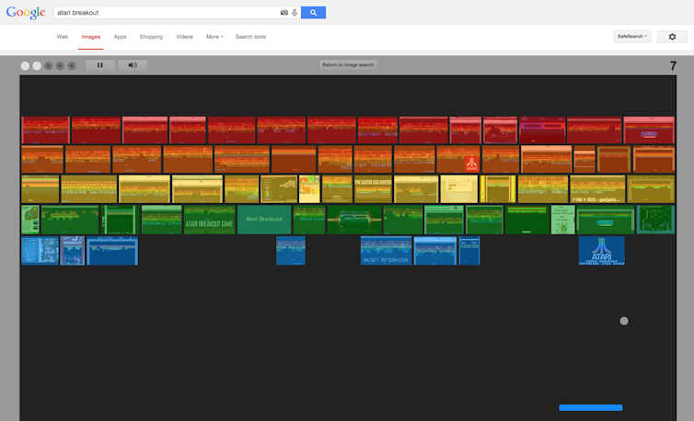This screenshot has width=694, height=421.
Task: Click the blue paddle
Action: (590, 408)
